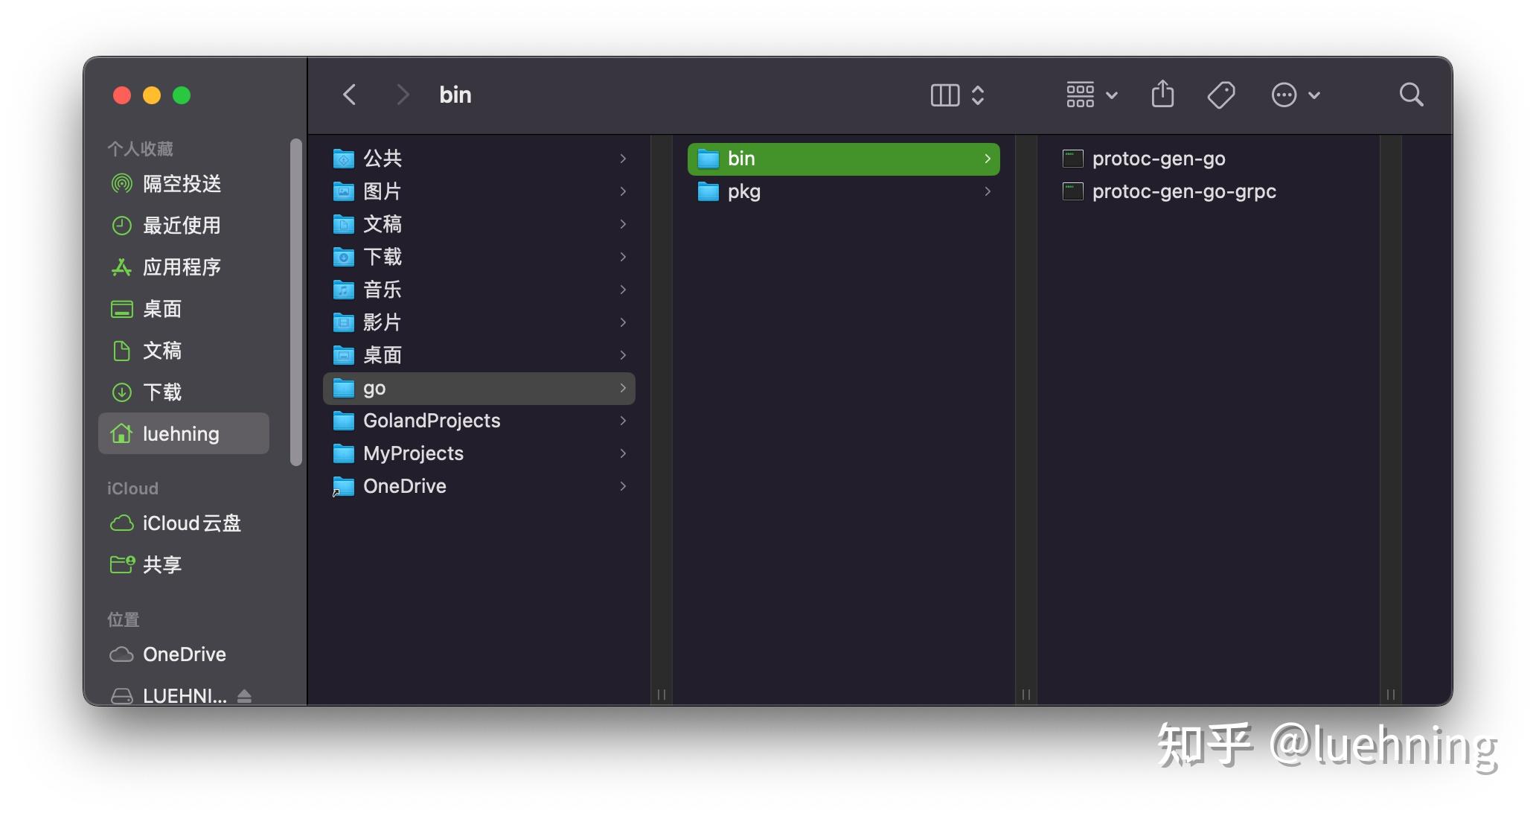The width and height of the screenshot is (1536, 816).
Task: Select the 公共 folder
Action: [479, 159]
